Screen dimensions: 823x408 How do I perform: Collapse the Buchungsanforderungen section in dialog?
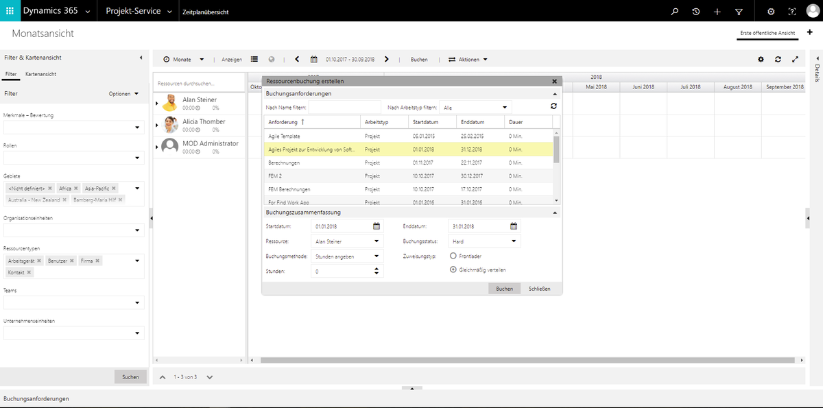click(x=554, y=93)
